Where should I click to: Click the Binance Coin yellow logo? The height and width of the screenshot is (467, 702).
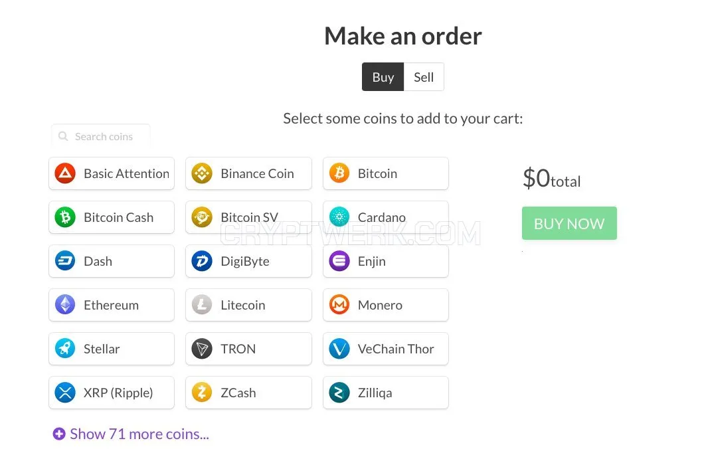[x=202, y=173]
